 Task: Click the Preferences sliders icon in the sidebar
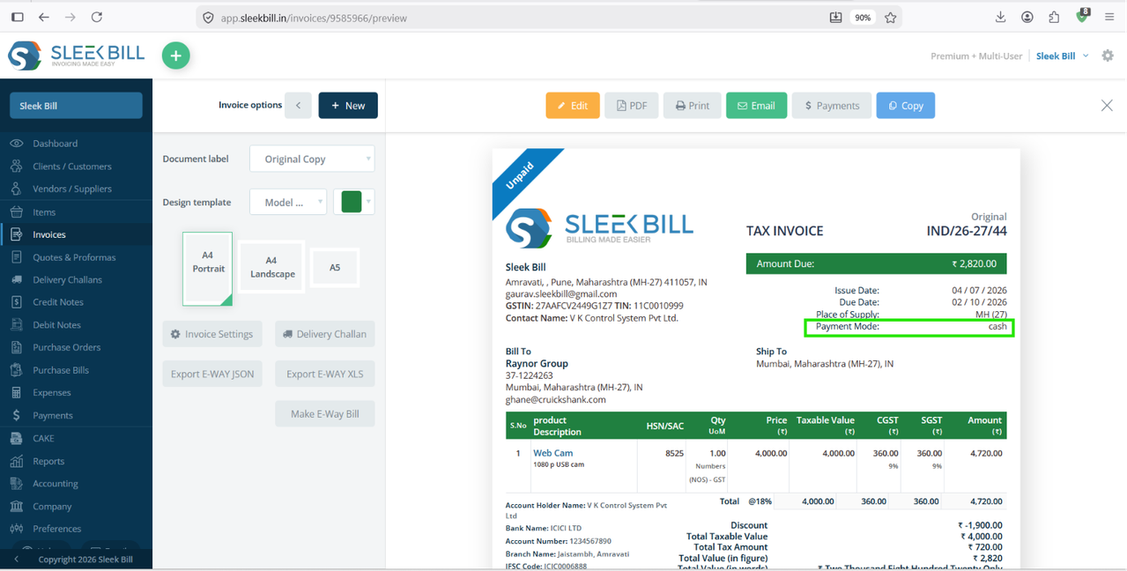click(17, 529)
